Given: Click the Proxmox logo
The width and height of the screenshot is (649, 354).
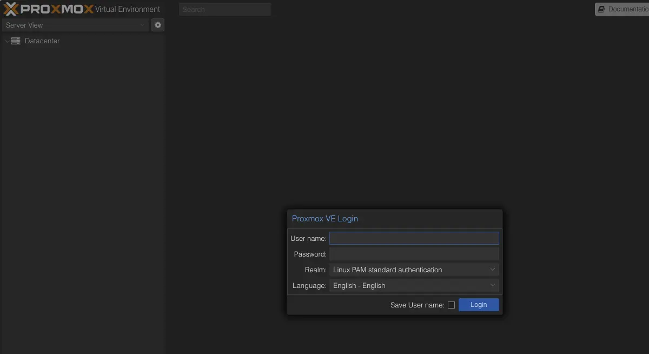Looking at the screenshot, I should click(x=49, y=9).
